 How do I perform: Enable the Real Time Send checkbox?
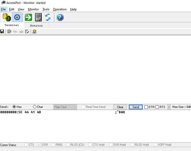click(83, 107)
